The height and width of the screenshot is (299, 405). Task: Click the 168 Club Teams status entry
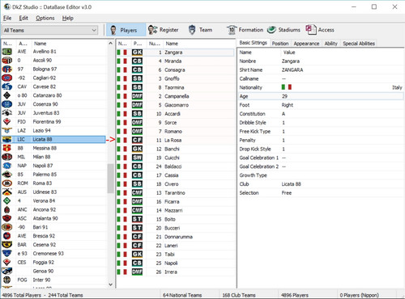pyautogui.click(x=239, y=295)
